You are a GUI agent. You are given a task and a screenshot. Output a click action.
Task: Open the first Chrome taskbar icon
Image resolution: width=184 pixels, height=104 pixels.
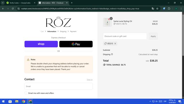tap(24, 101)
